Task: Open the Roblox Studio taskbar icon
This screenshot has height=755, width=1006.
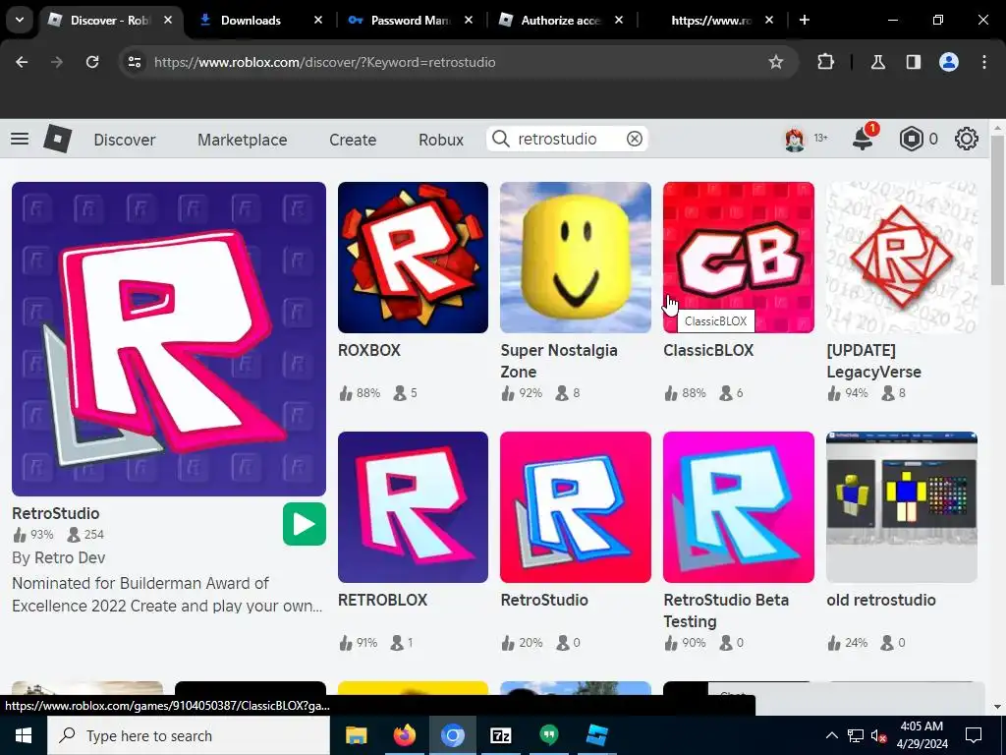Action: click(x=596, y=735)
